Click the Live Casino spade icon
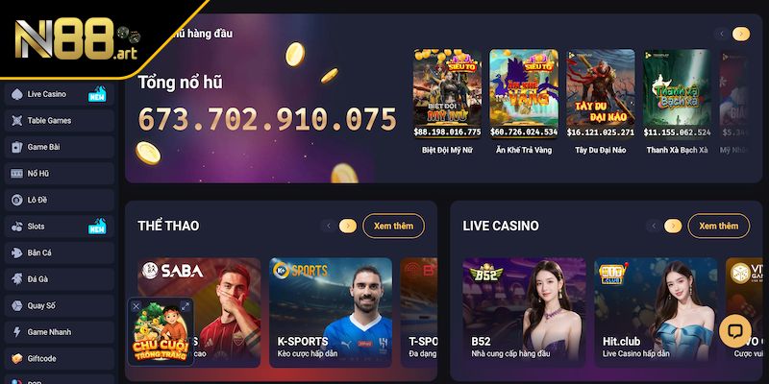 click(17, 94)
